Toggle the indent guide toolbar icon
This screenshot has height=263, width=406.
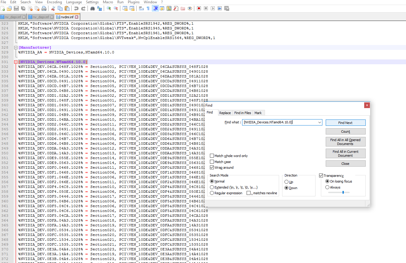click(155, 8)
